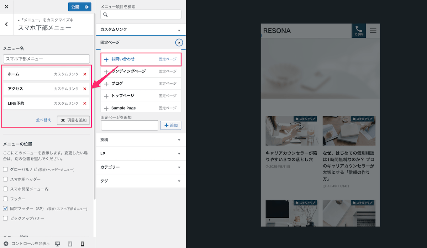Add トップページ with plus icon
Image resolution: width=427 pixels, height=248 pixels.
point(106,96)
